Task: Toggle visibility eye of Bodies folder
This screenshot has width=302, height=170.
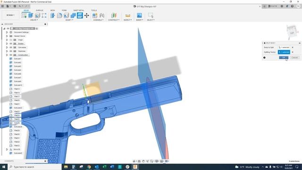Action: (11, 43)
